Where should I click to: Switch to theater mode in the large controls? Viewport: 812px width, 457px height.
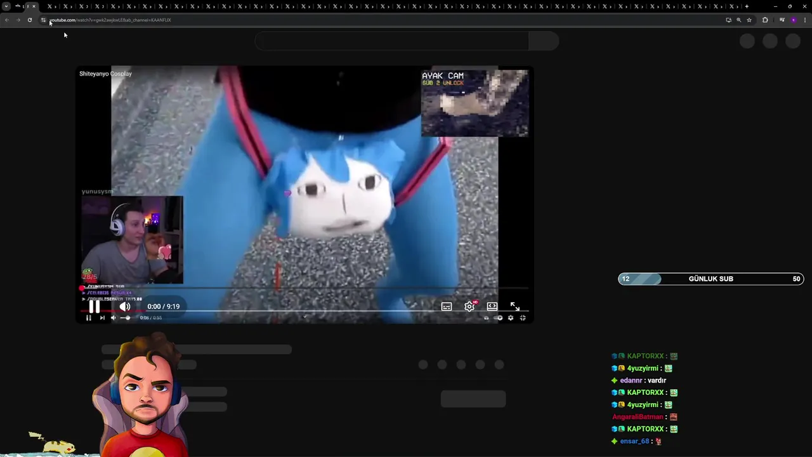492,307
